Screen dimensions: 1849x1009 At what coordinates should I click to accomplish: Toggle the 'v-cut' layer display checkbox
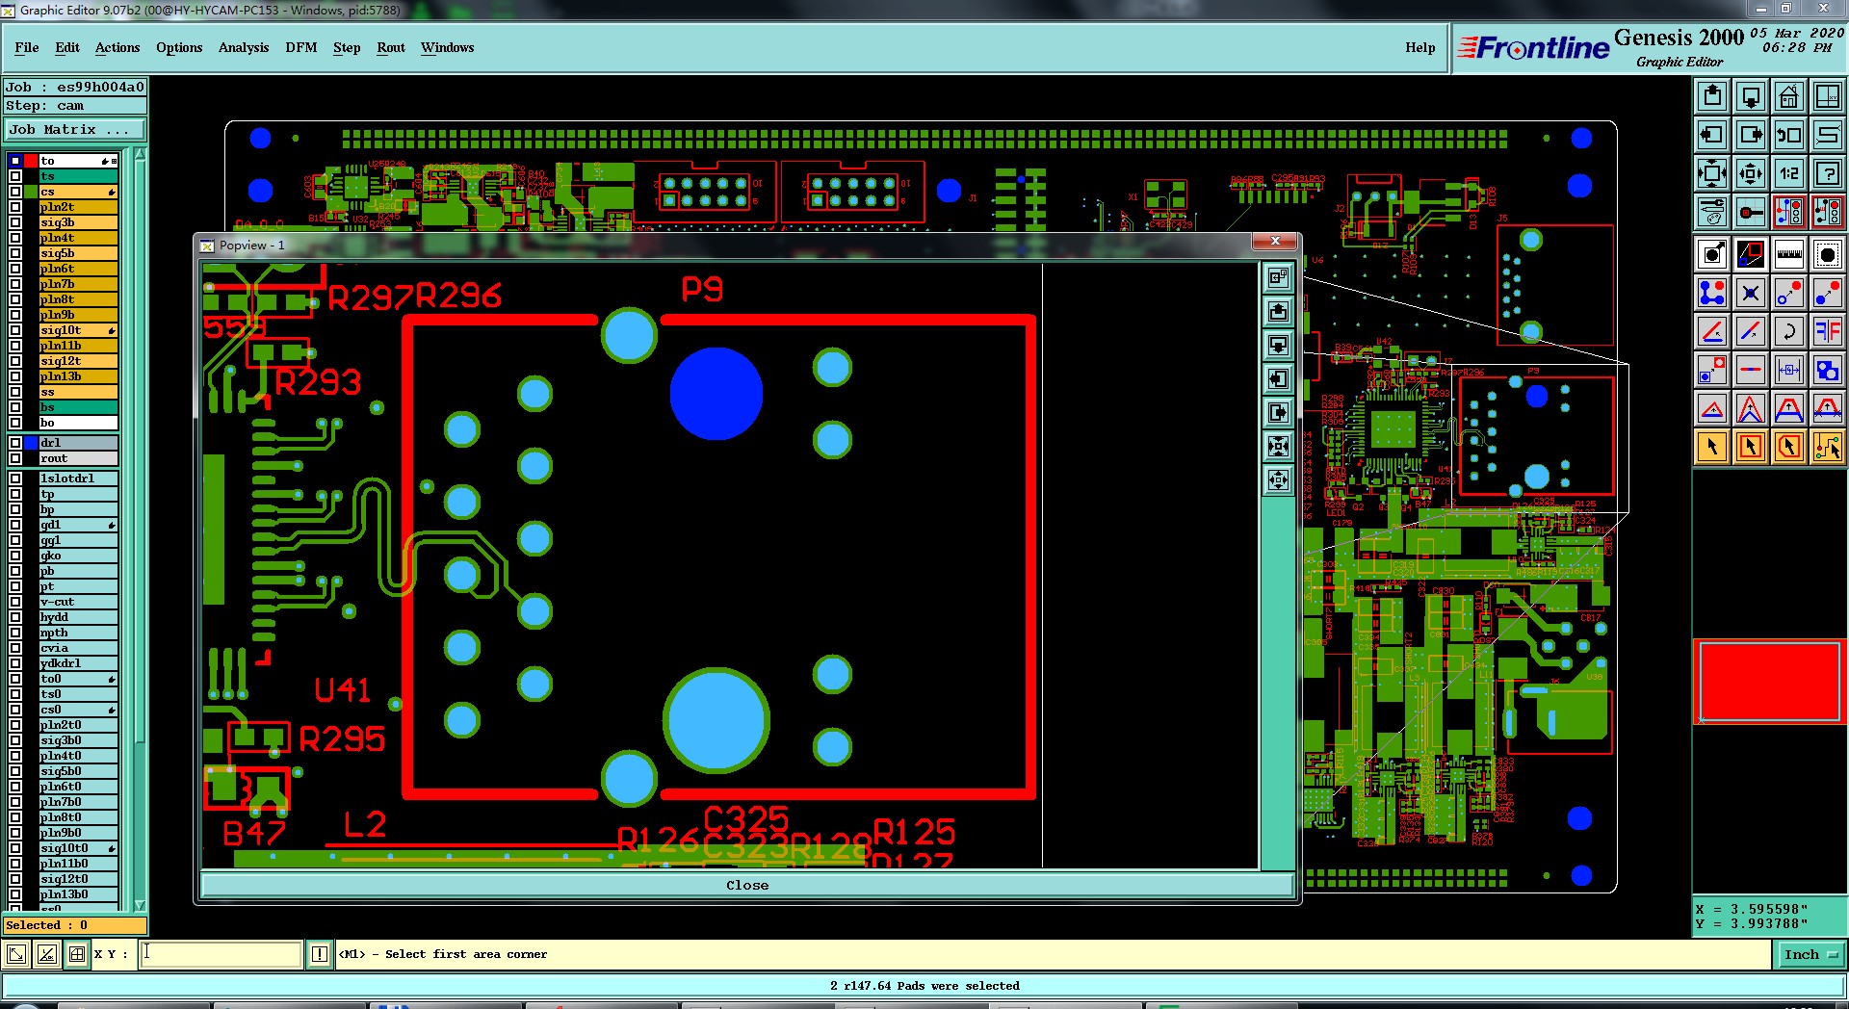point(15,602)
